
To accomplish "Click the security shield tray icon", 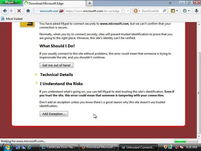I will click(x=165, y=147).
